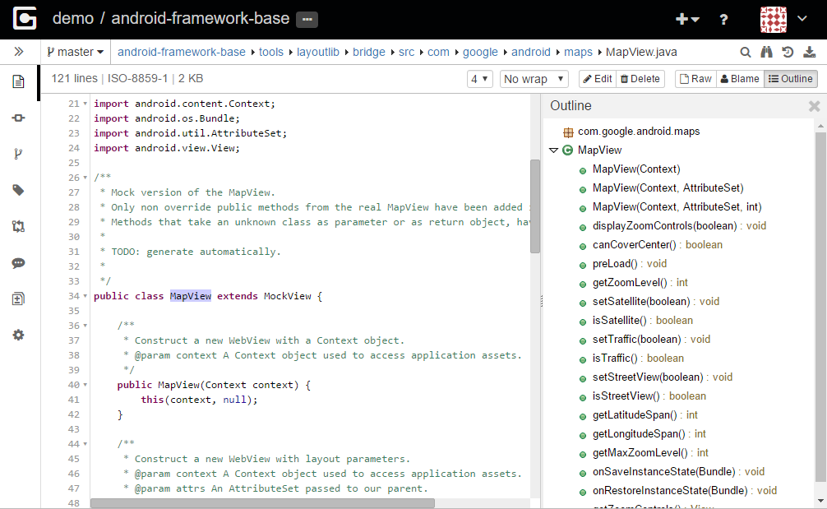Click the site logo in the header
827x509 pixels.
[x=25, y=19]
